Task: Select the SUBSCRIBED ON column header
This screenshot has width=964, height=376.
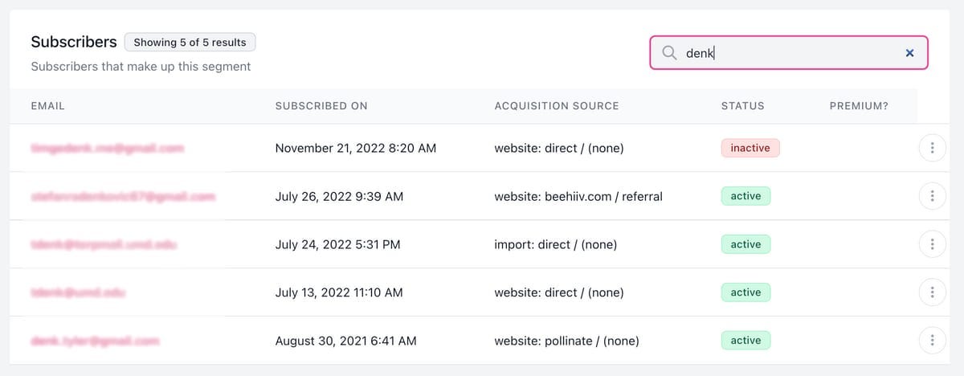Action: coord(321,106)
